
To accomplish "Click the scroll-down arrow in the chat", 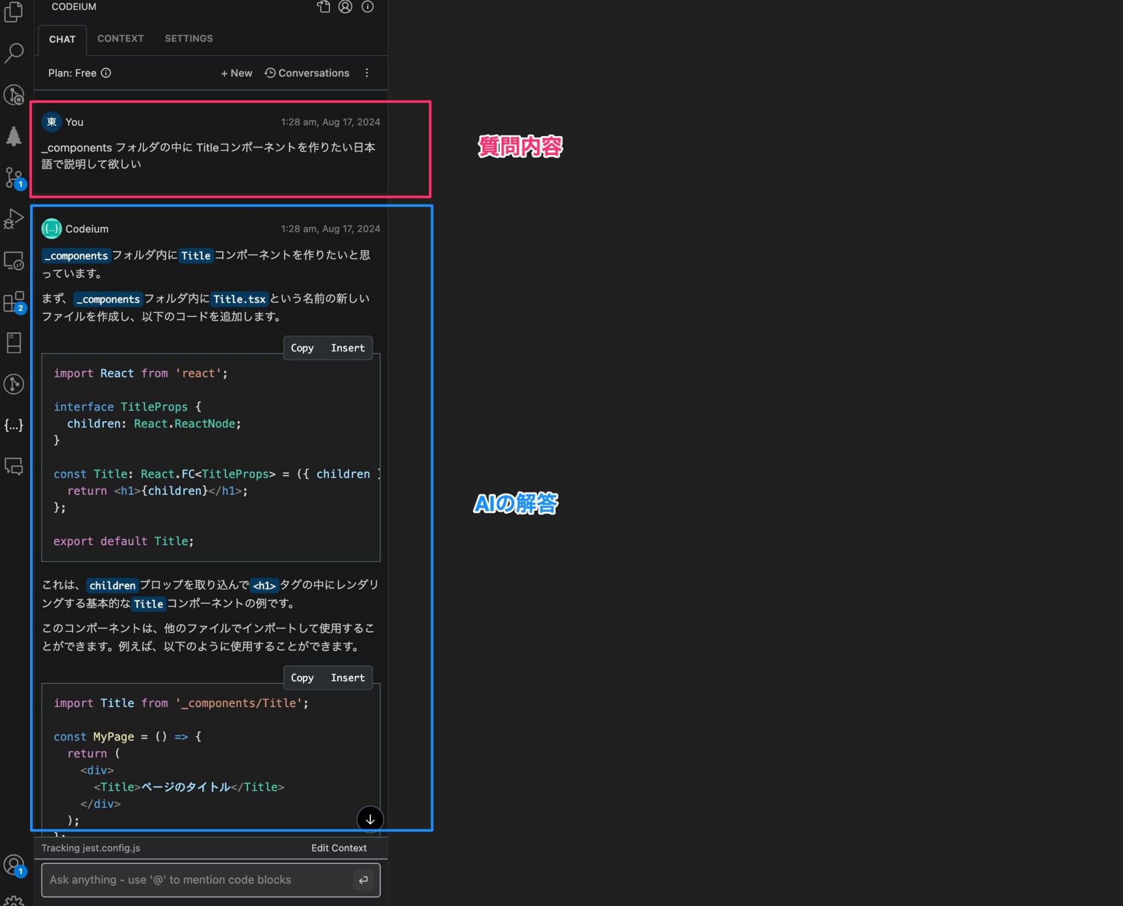I will [x=371, y=819].
